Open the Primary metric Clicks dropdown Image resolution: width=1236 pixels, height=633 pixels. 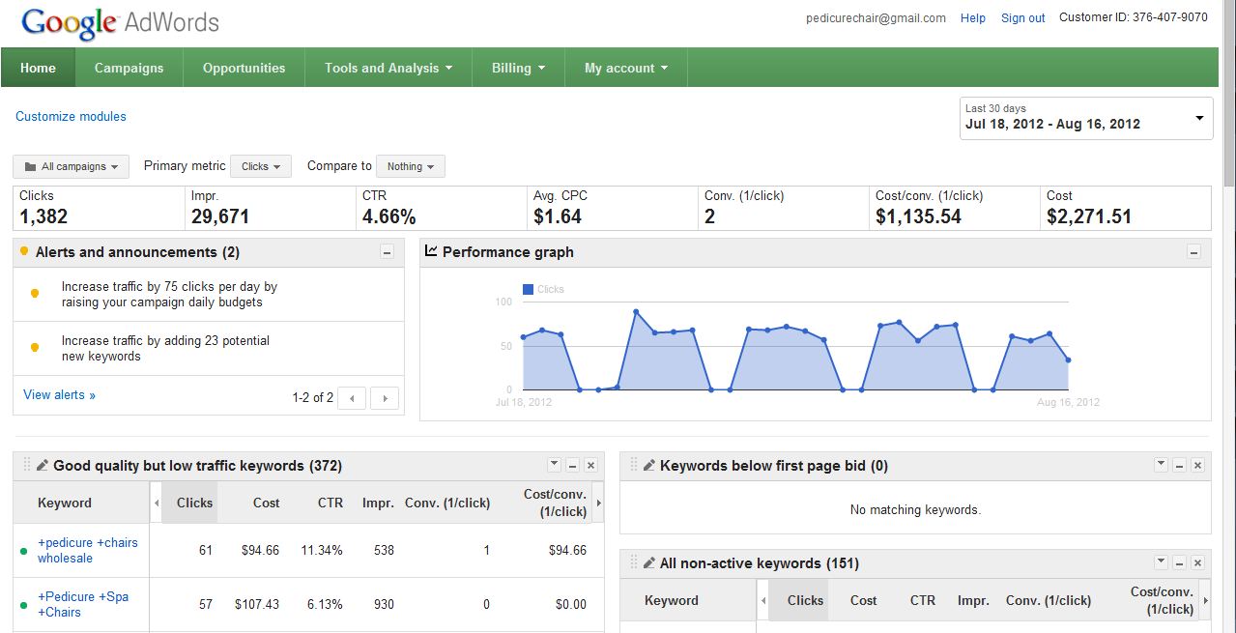coord(262,166)
